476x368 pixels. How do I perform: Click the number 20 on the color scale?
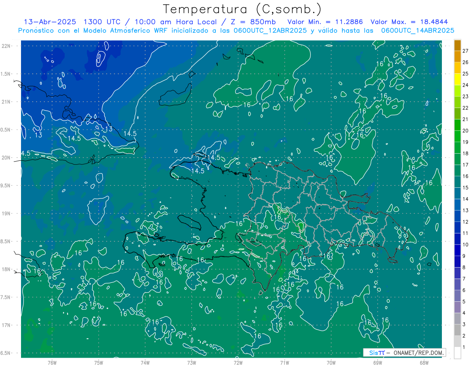[x=466, y=131]
